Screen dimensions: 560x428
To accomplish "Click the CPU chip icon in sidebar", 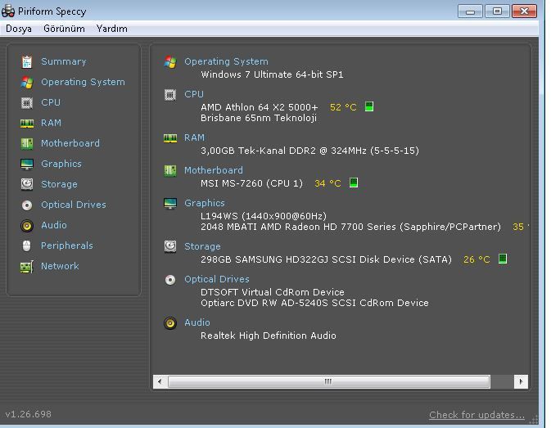I will 27,103.
